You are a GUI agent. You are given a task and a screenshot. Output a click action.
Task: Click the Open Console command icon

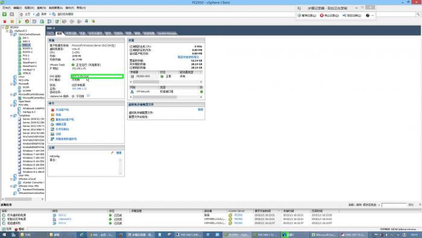click(x=52, y=129)
